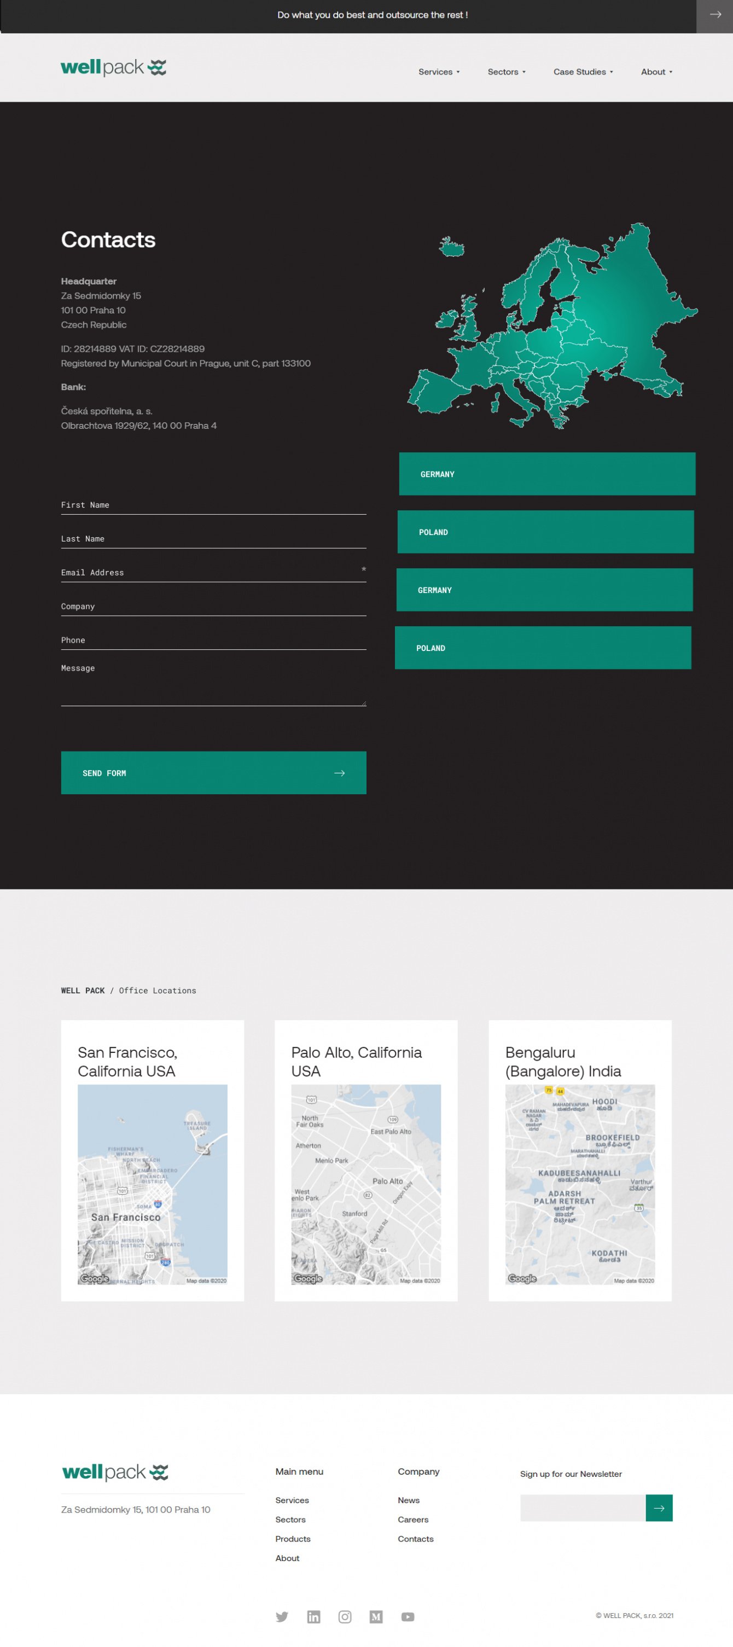Image resolution: width=733 pixels, height=1647 pixels.
Task: Click the San Francisco map thumbnail
Action: (152, 1184)
